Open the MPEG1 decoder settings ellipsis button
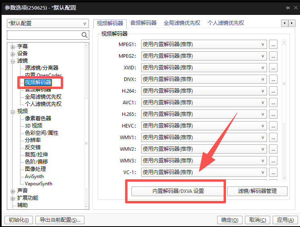The width and height of the screenshot is (300, 227). pyautogui.click(x=273, y=45)
